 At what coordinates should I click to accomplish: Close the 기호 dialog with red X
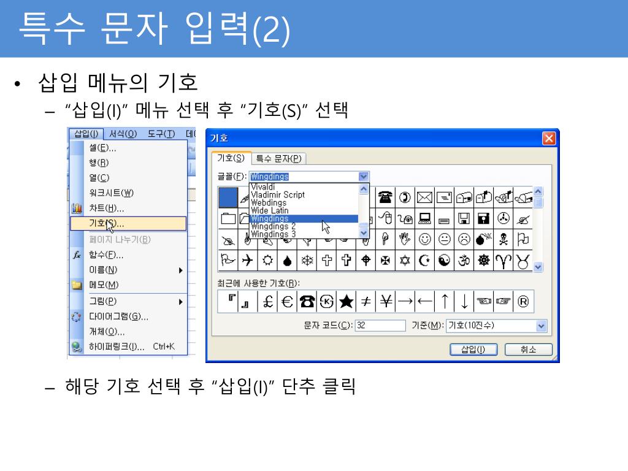[x=549, y=138]
